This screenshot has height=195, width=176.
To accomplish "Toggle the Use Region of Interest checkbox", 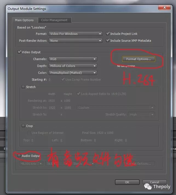I will click(x=29, y=133).
